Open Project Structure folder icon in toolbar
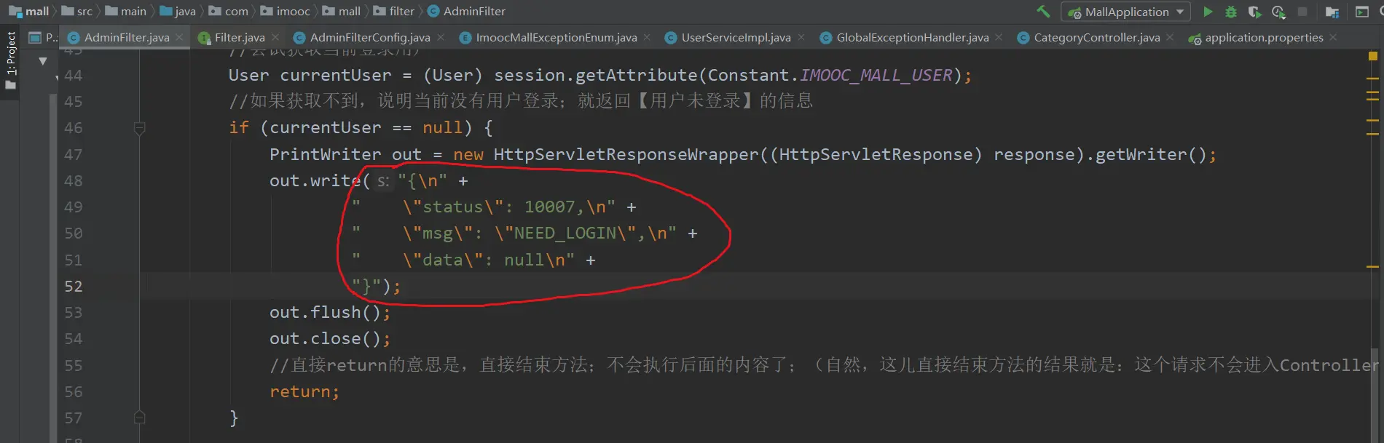1384x443 pixels. (x=1332, y=12)
